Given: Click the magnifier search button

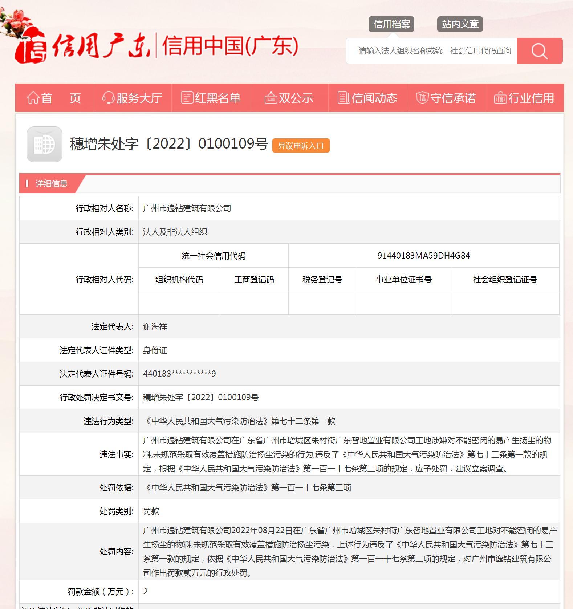Looking at the screenshot, I should (540, 51).
